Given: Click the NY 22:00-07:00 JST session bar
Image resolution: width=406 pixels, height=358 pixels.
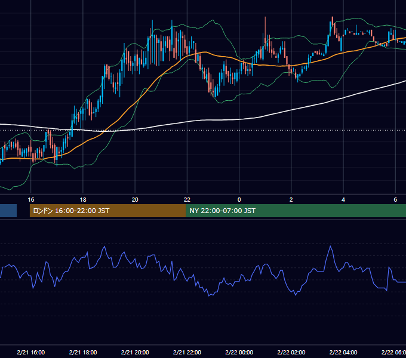Looking at the screenshot, I should point(296,211).
